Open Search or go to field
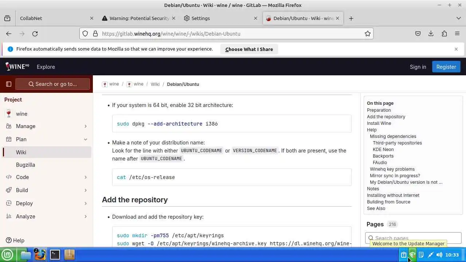The height and width of the screenshot is (262, 466). coord(52,84)
